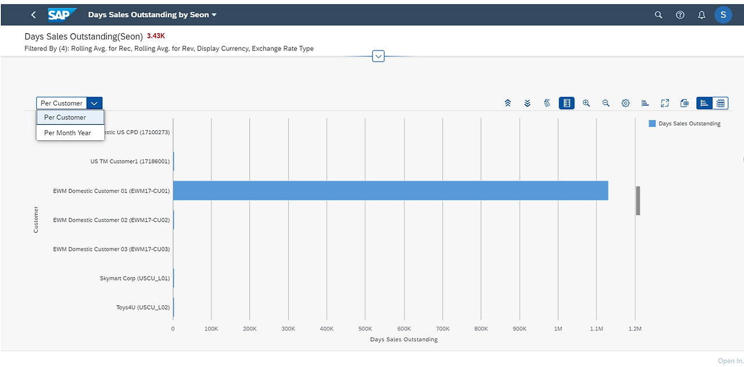Viewport: 744px width, 367px height.
Task: Switch to chart view
Action: 704,103
